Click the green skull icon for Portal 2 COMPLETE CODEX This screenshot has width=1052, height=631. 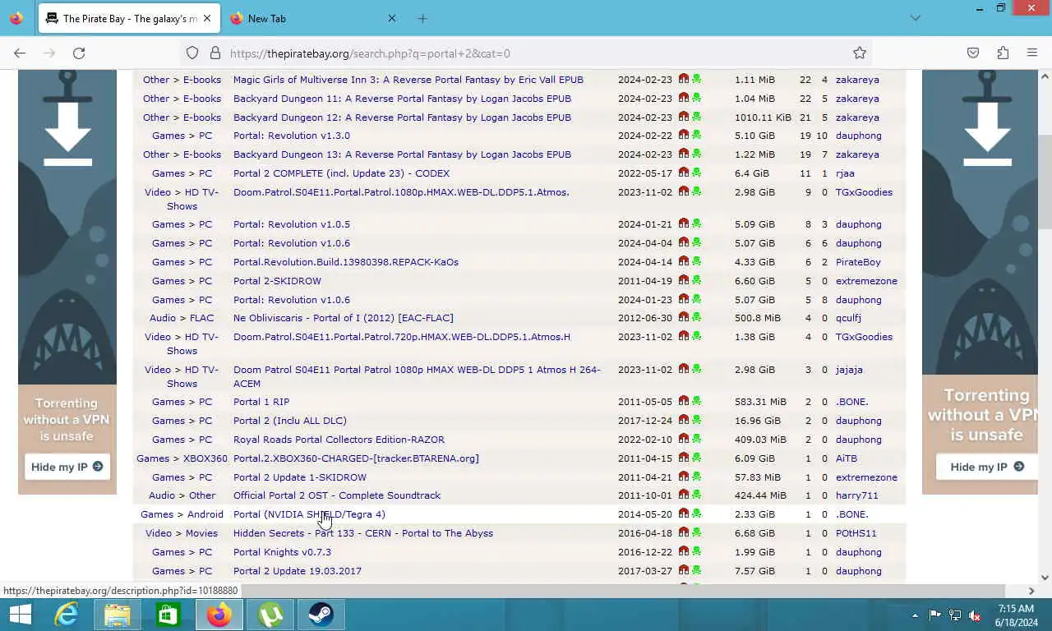[696, 173]
